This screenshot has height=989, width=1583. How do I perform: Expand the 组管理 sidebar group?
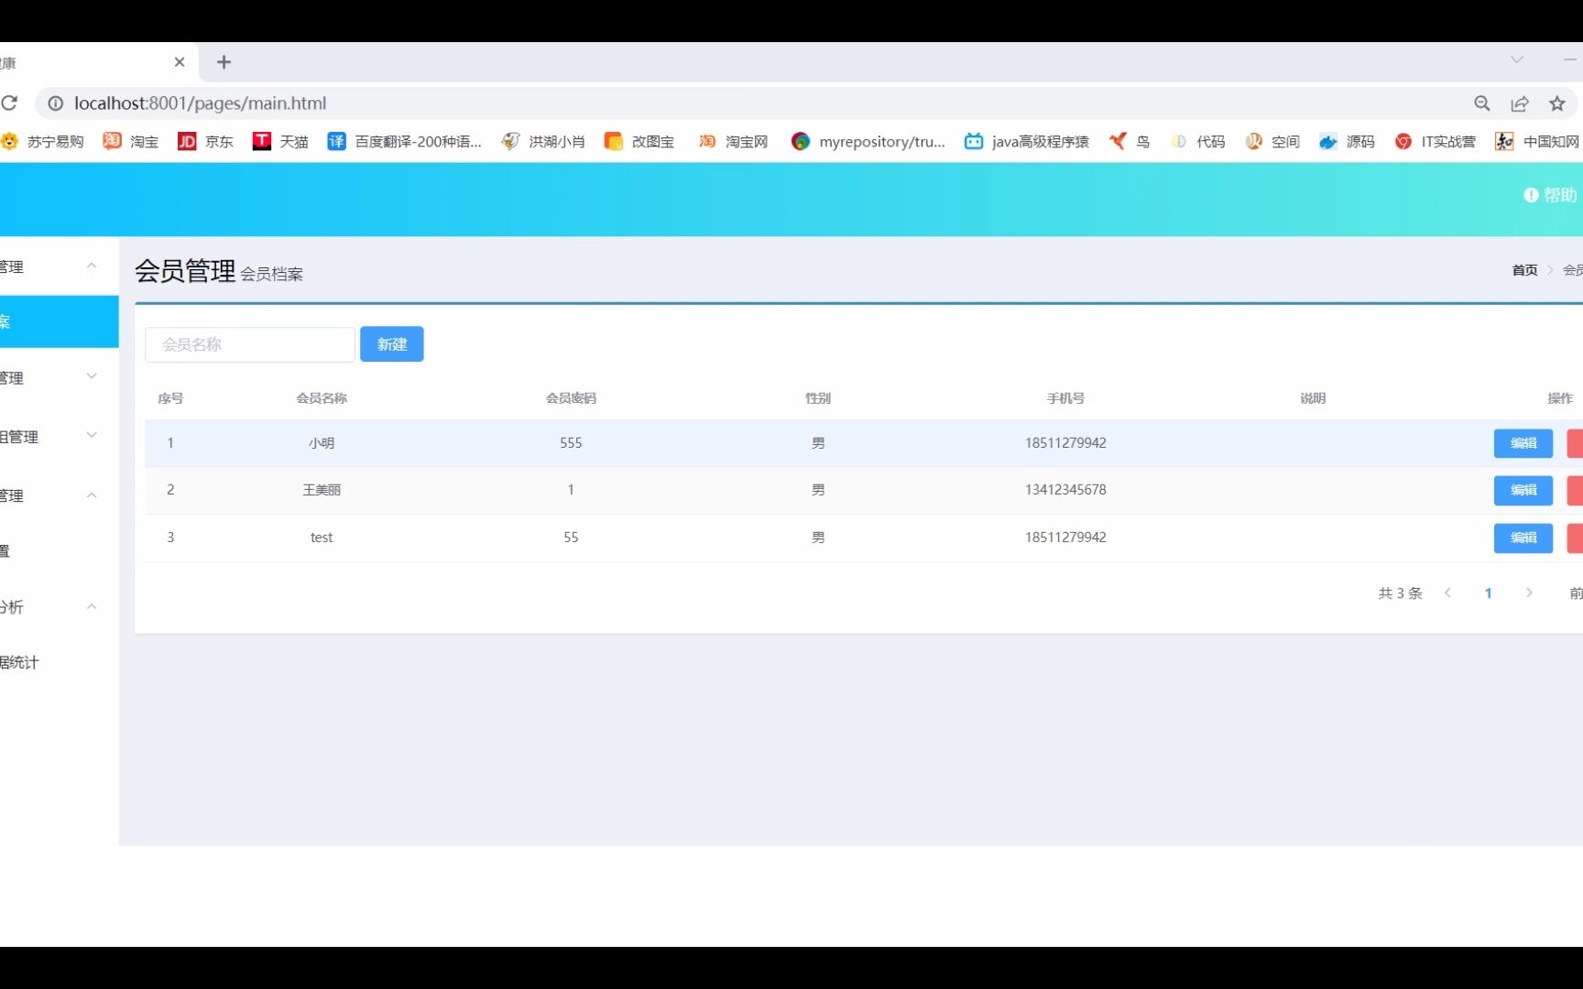(x=92, y=435)
